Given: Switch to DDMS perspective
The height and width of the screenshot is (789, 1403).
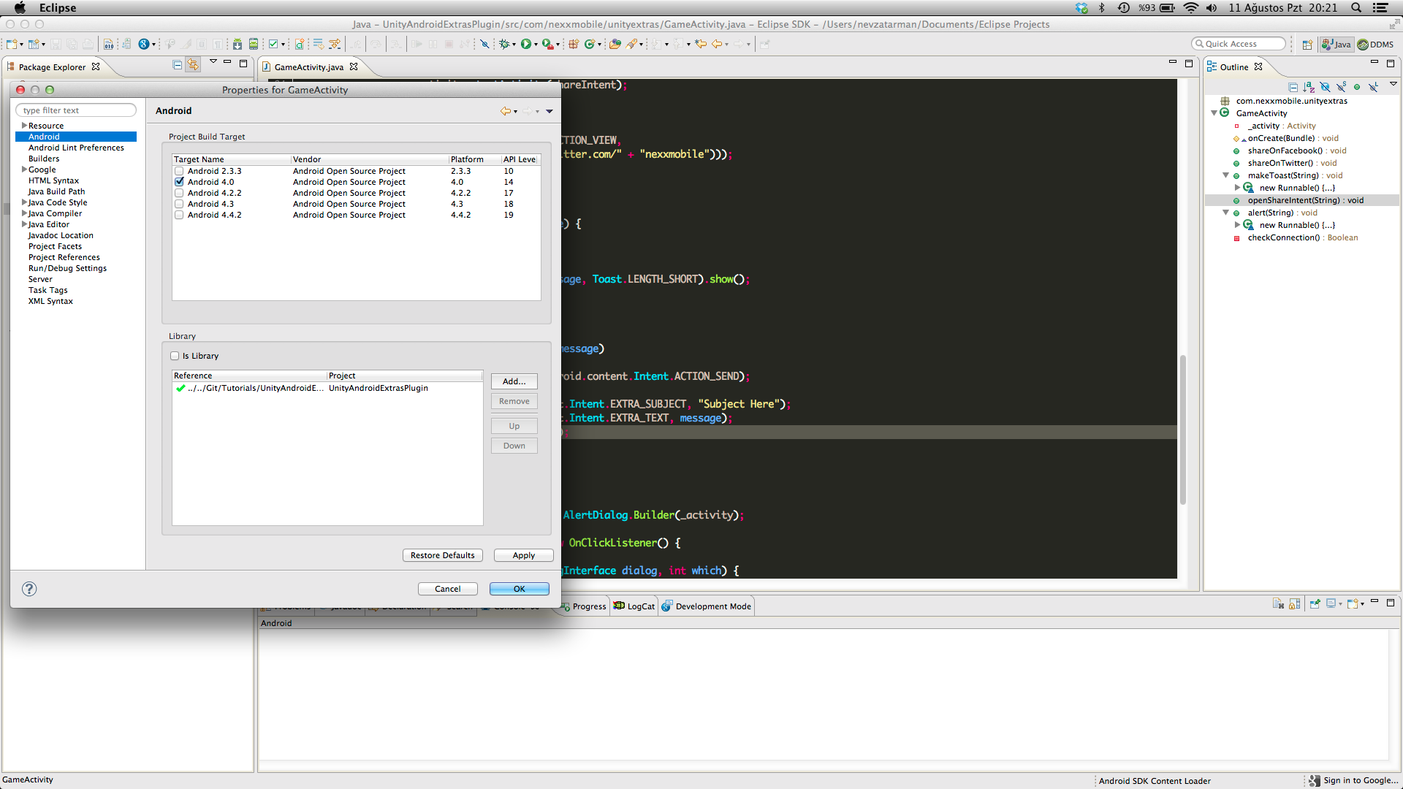Looking at the screenshot, I should click(1375, 45).
